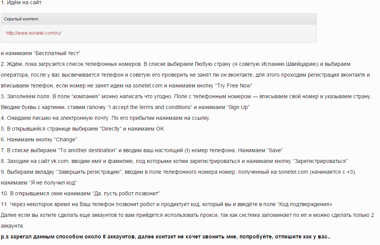Click the quoted 'Sign Up' text

pyautogui.click(x=238, y=107)
